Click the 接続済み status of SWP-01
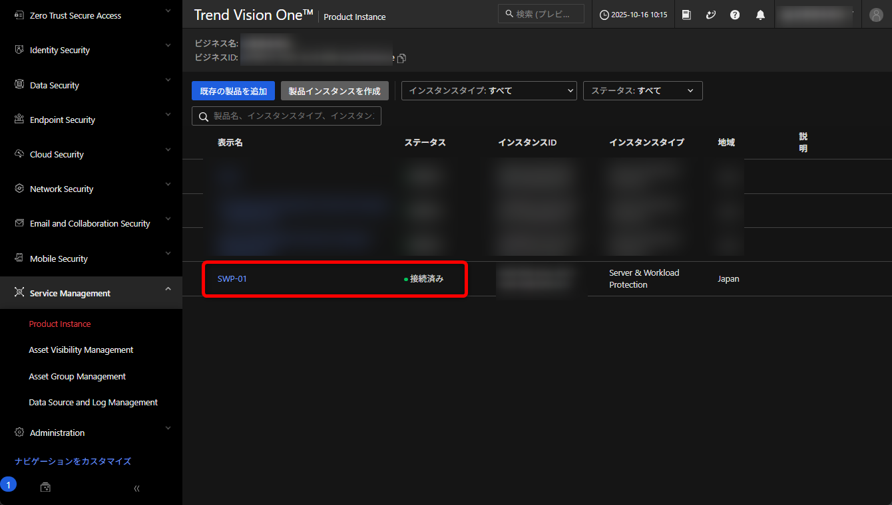The image size is (892, 505). (x=424, y=279)
